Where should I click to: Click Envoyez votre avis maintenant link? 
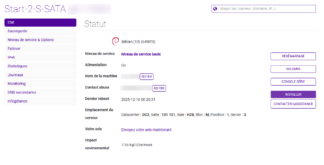click(x=146, y=130)
